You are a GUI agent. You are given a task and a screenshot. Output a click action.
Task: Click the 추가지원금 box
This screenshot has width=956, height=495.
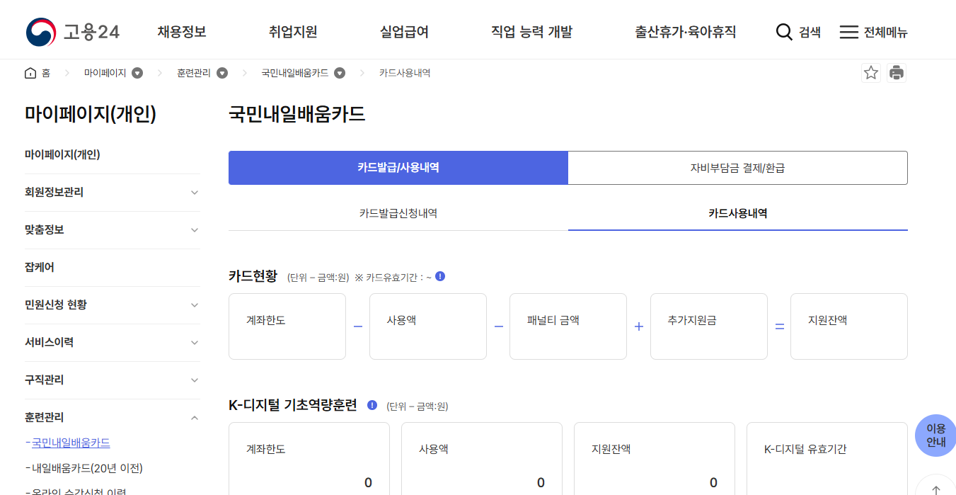pyautogui.click(x=709, y=326)
